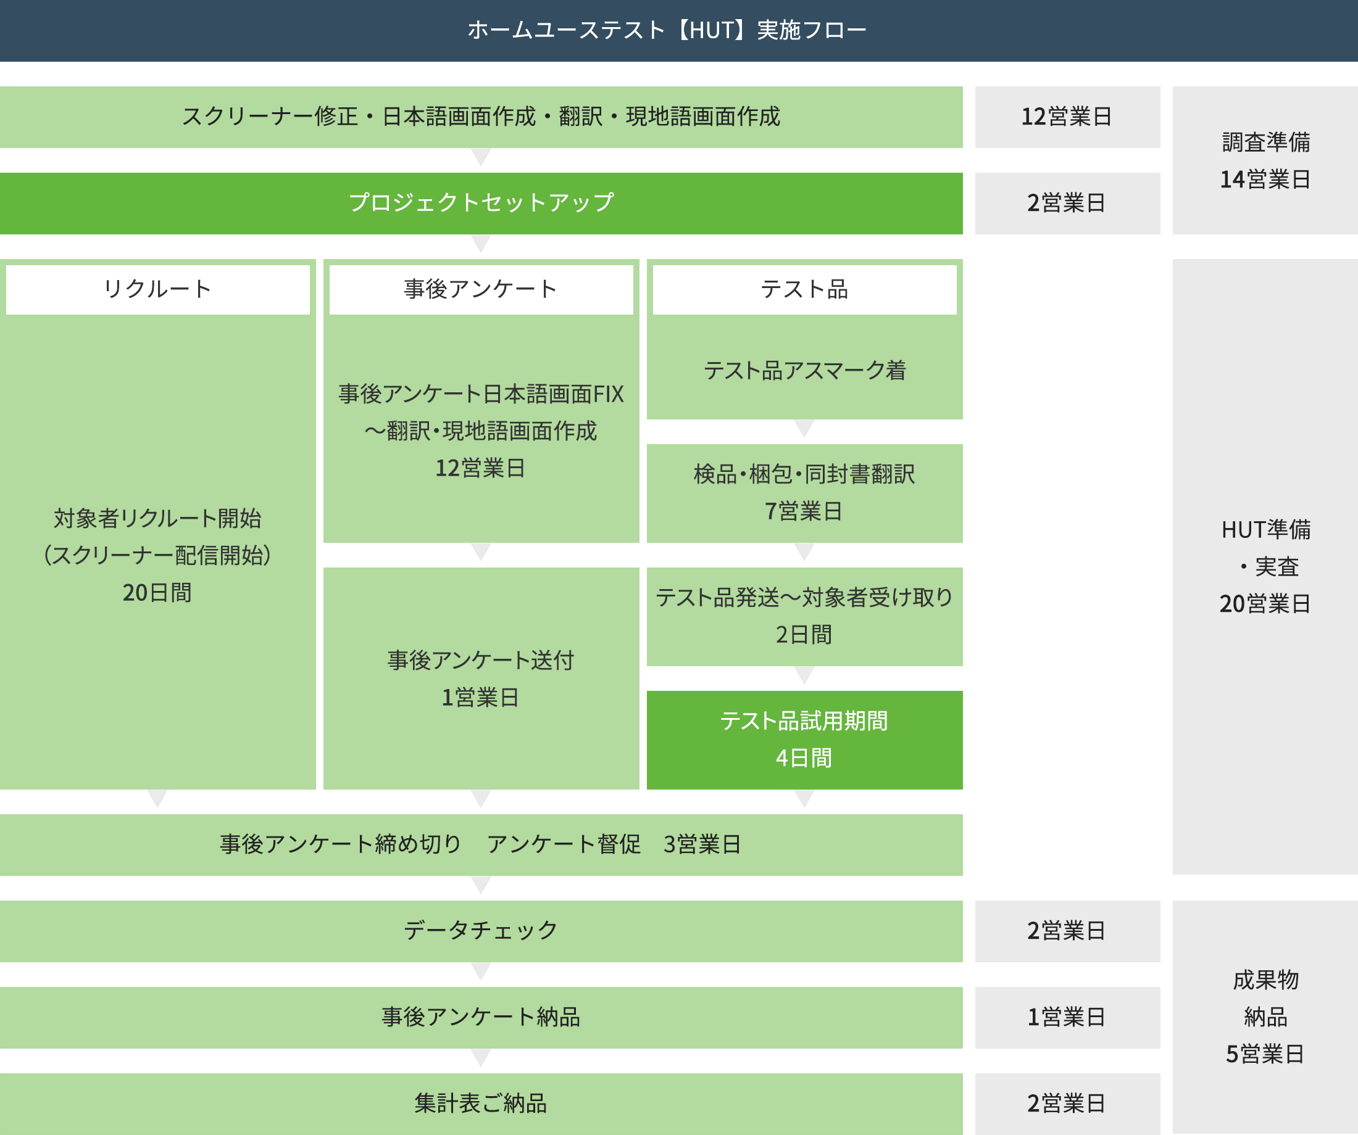Click the arrow below プロジェクトセットアップ
Image resolution: width=1358 pixels, height=1135 pixels.
click(x=481, y=242)
